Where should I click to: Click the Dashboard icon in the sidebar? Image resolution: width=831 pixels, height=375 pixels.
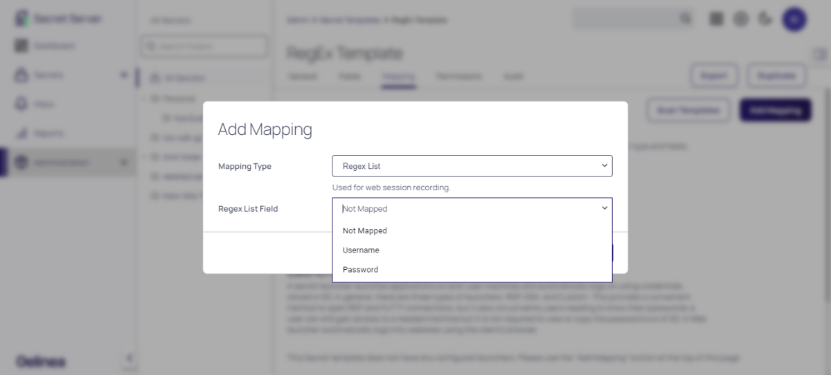21,46
